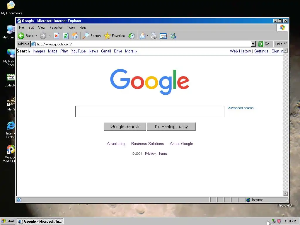Open the Favorites pane star button

pos(114,36)
